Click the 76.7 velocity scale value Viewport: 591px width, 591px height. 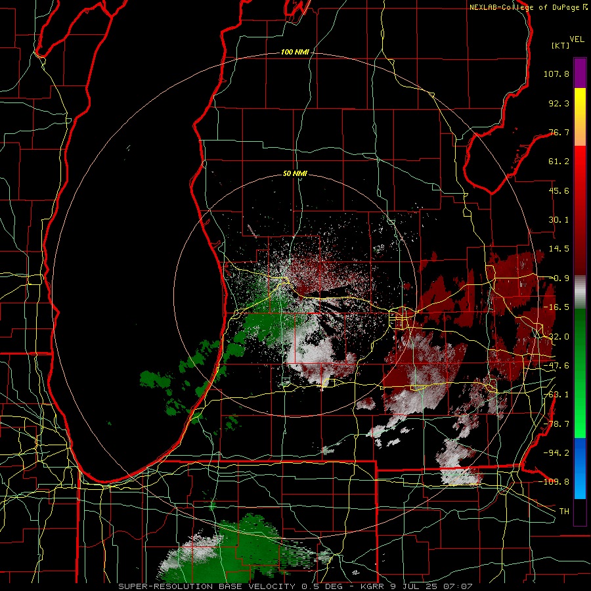(x=559, y=132)
